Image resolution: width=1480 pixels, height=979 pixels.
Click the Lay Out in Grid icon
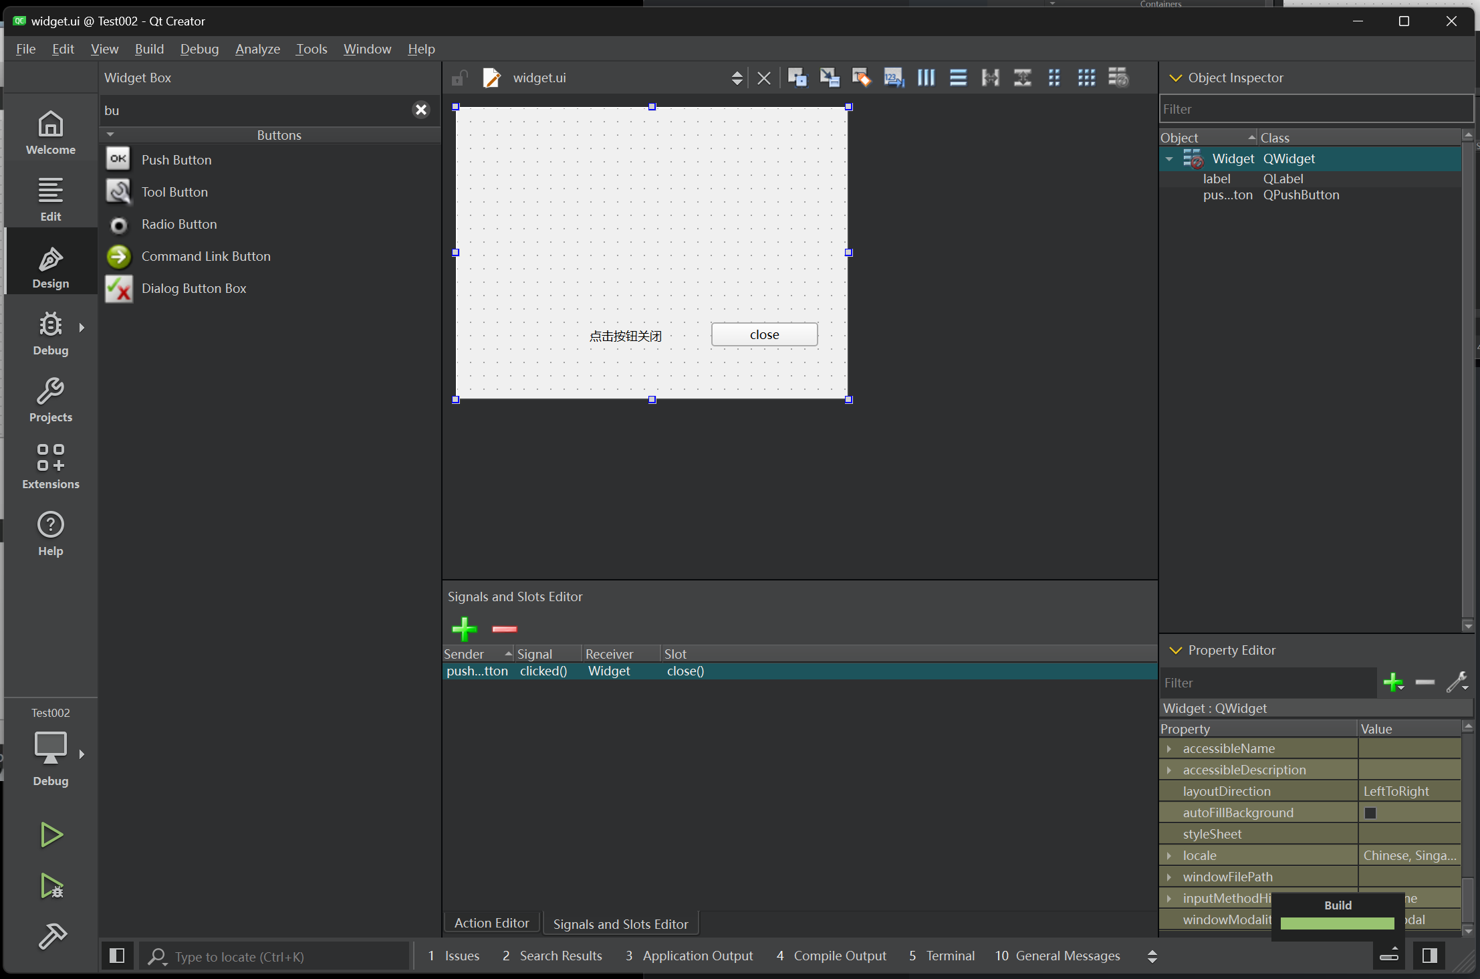(x=1086, y=78)
